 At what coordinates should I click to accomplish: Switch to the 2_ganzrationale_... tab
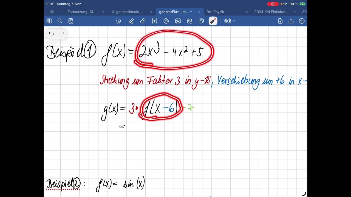click(128, 12)
